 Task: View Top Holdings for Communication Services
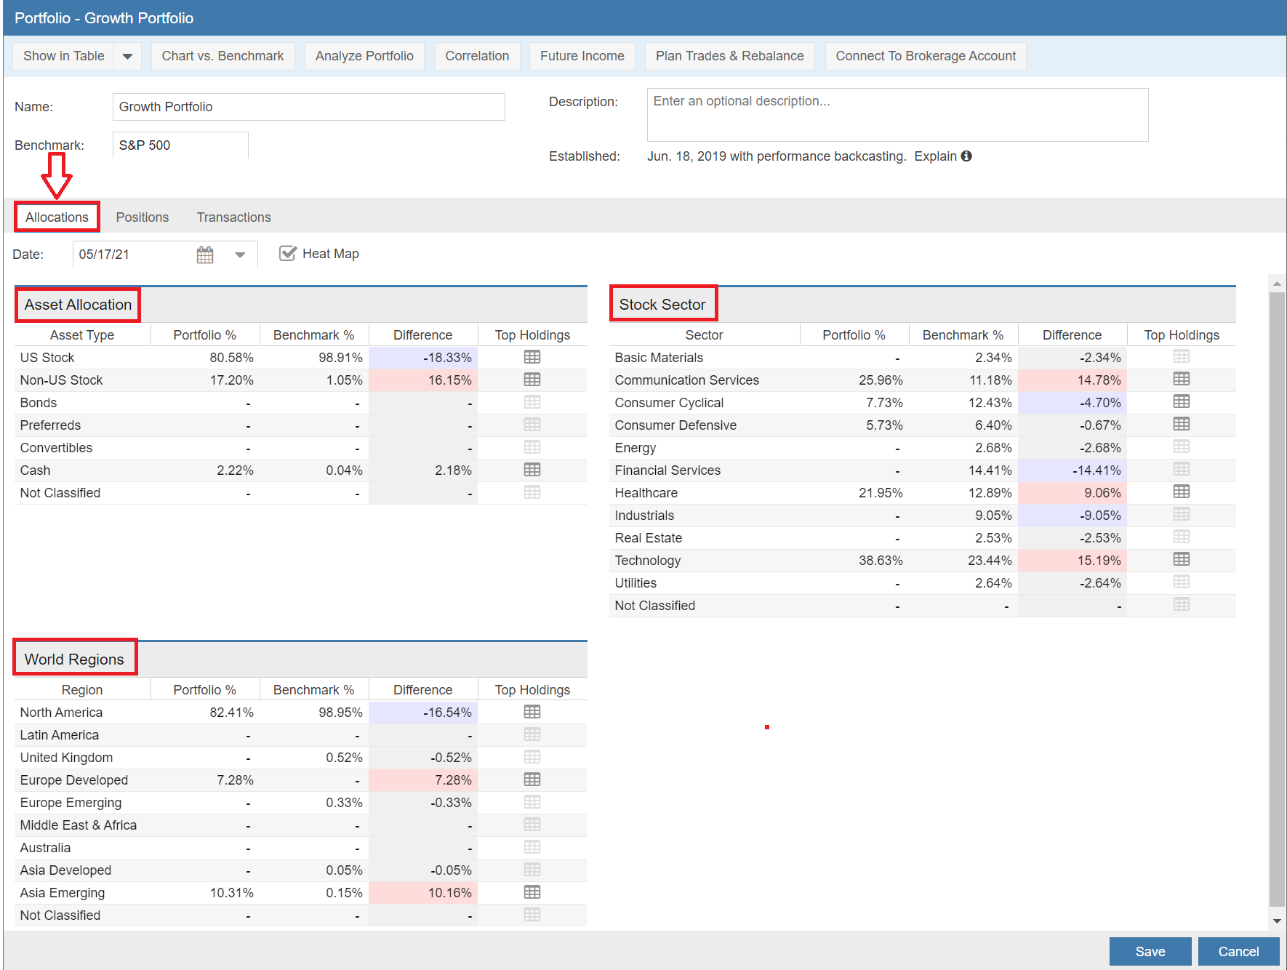[x=1181, y=379]
